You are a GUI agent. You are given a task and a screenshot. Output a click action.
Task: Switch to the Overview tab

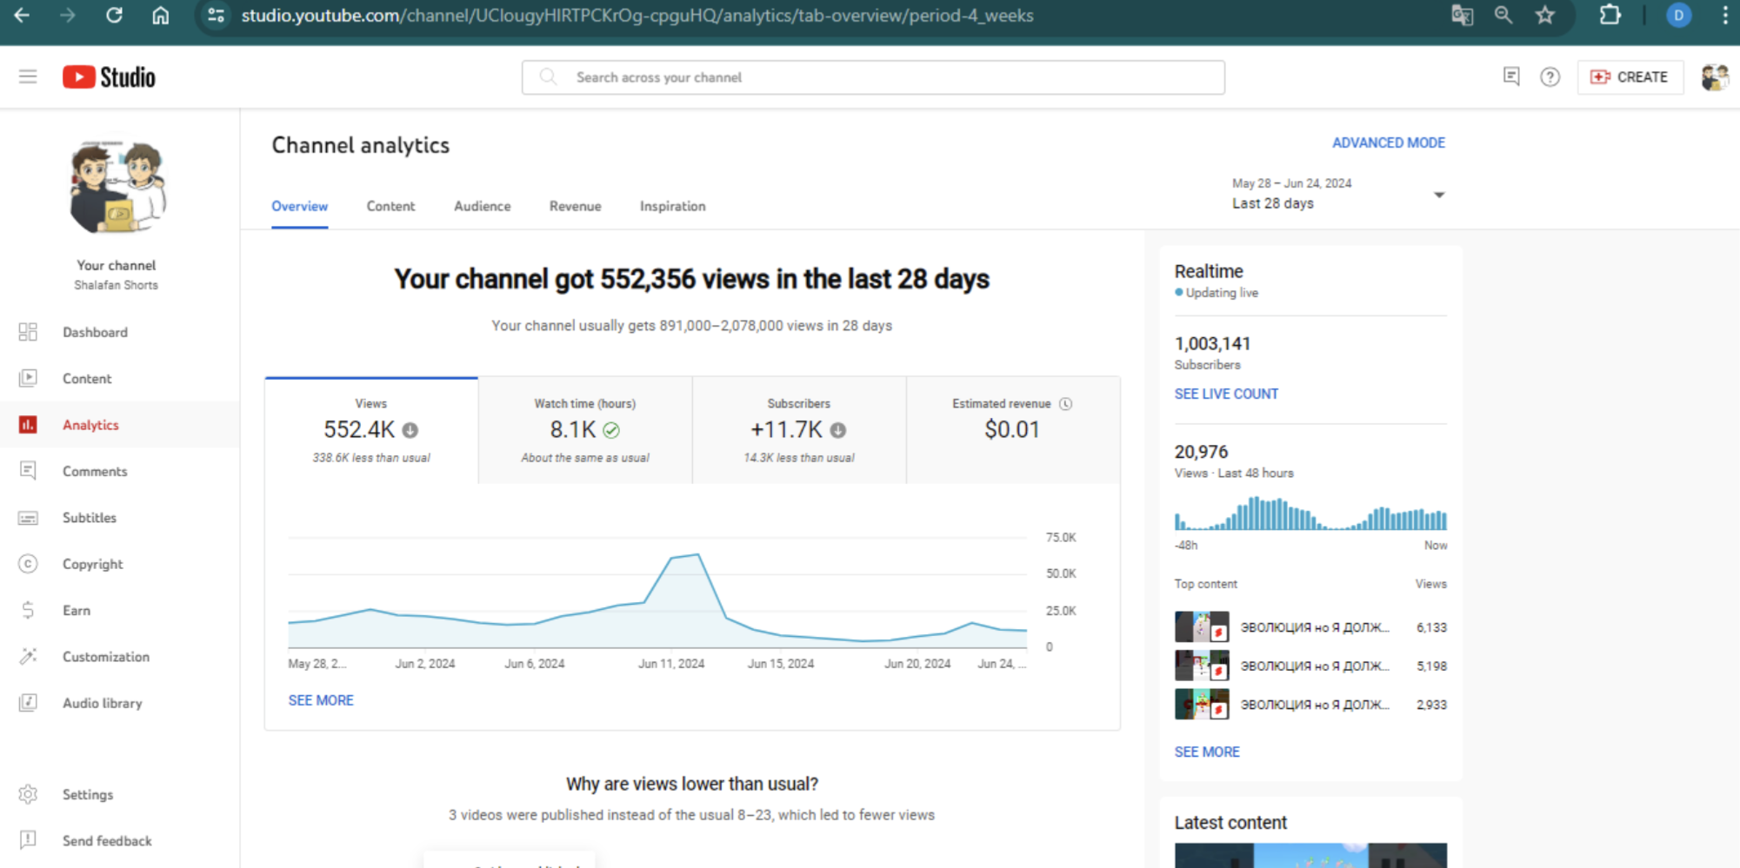tap(299, 206)
